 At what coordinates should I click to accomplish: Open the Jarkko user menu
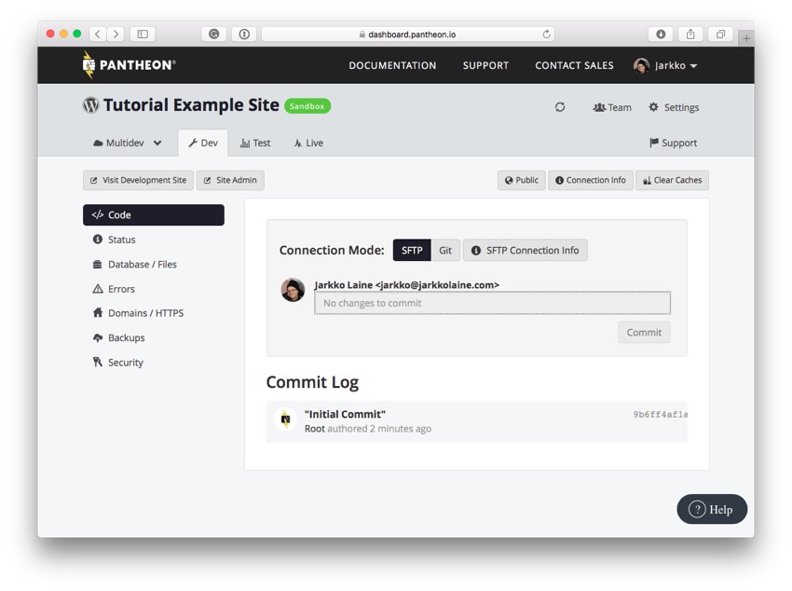click(666, 65)
